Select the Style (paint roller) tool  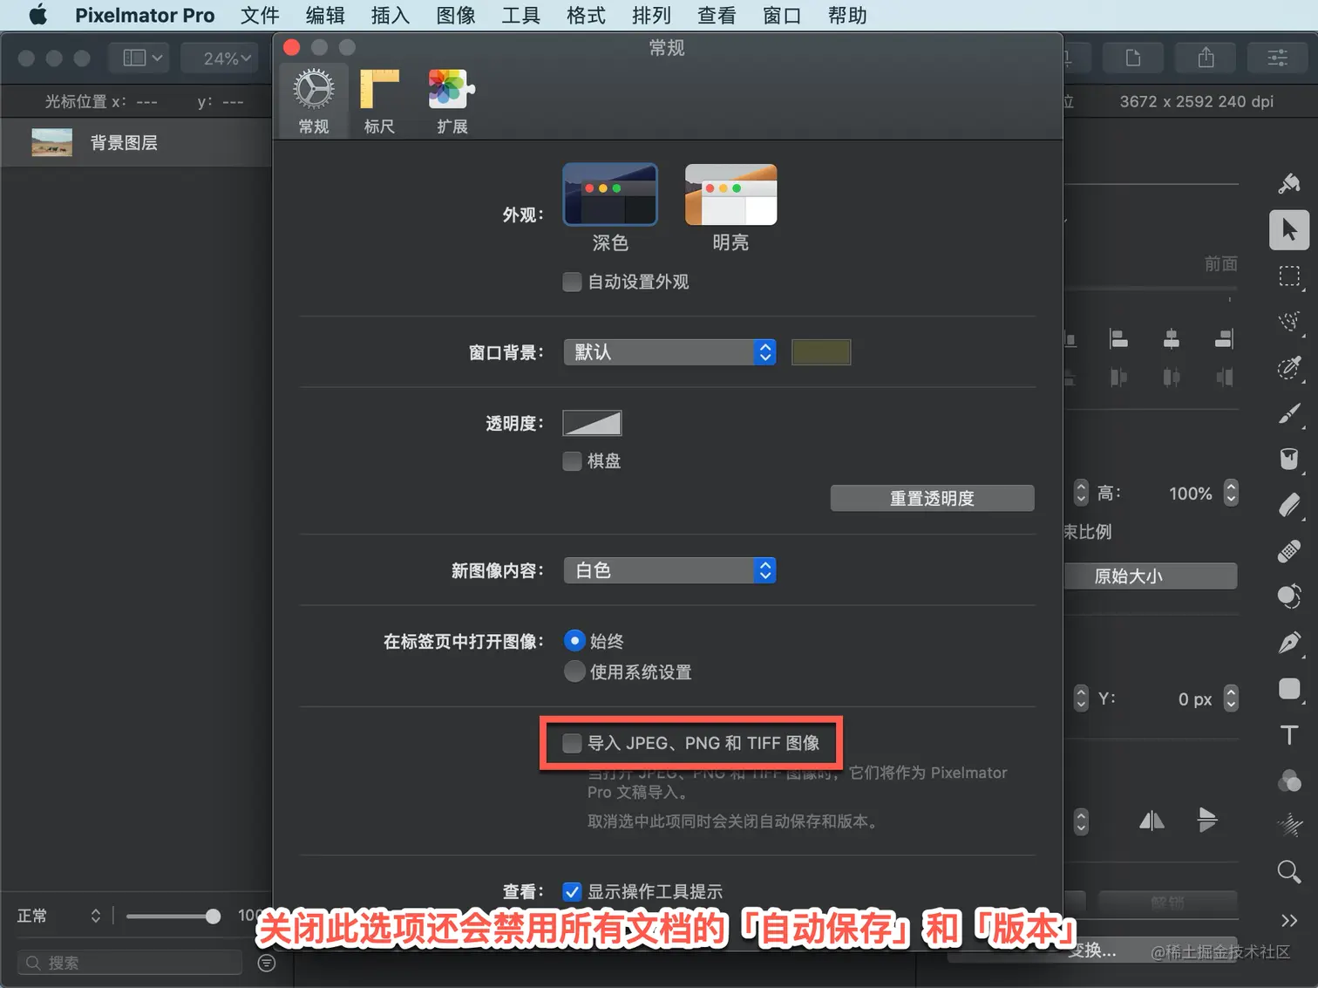(x=1289, y=183)
